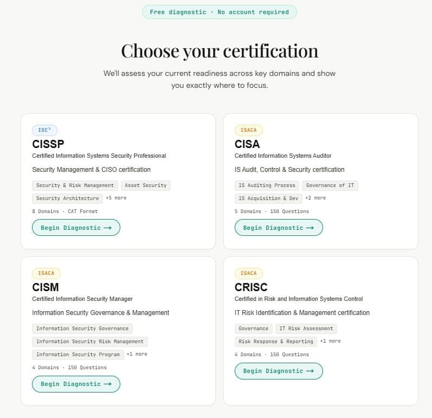Click the ISACA badge on CISA card
This screenshot has height=418, width=432.
coord(248,130)
